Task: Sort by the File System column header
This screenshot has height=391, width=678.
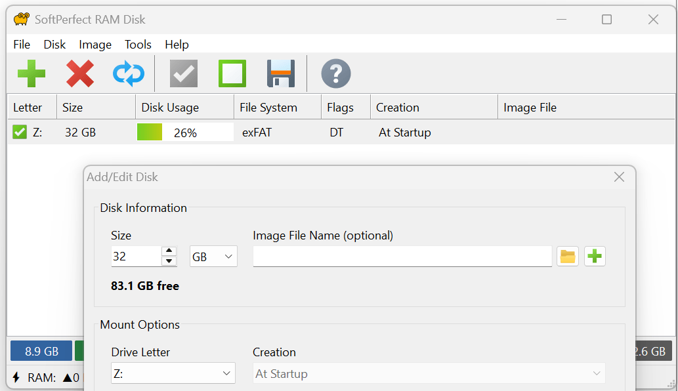Action: click(278, 107)
